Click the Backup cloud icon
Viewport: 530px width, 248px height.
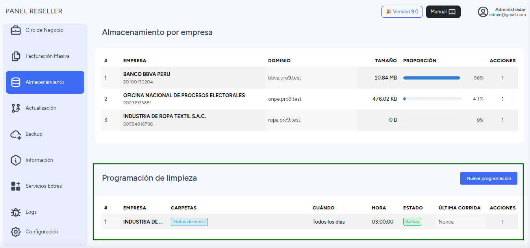pos(16,134)
